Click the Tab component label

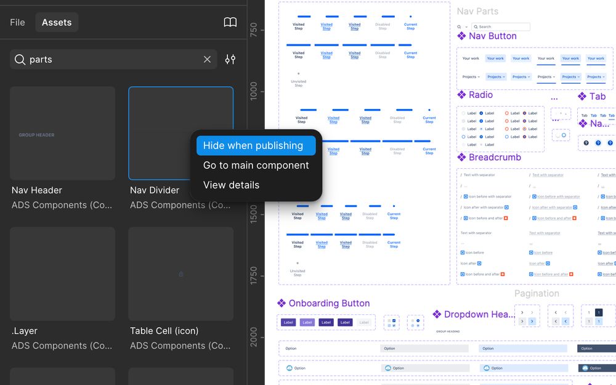pos(598,97)
